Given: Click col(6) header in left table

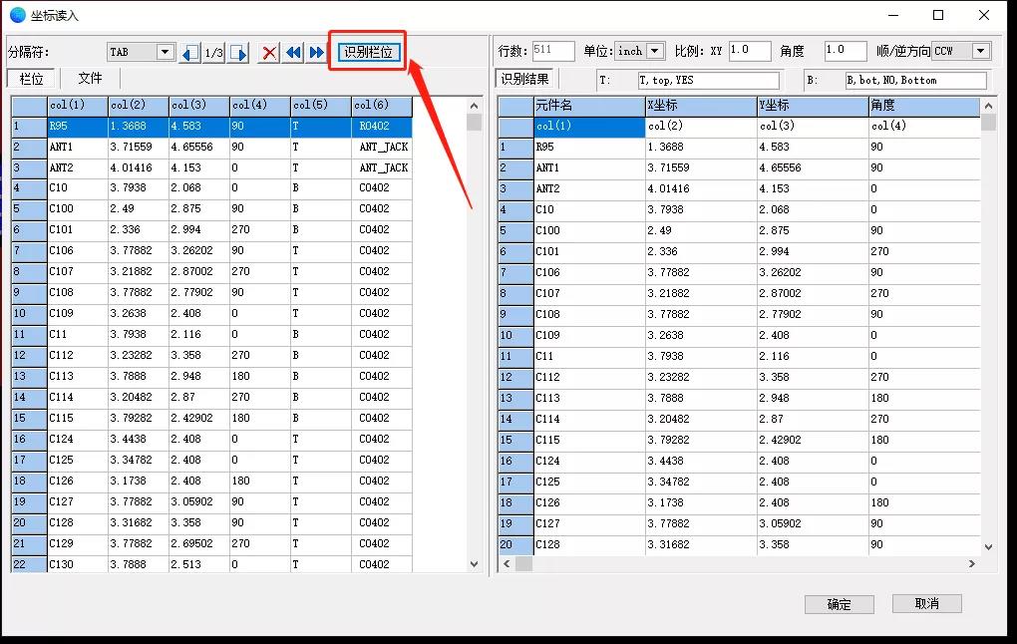Looking at the screenshot, I should point(382,105).
